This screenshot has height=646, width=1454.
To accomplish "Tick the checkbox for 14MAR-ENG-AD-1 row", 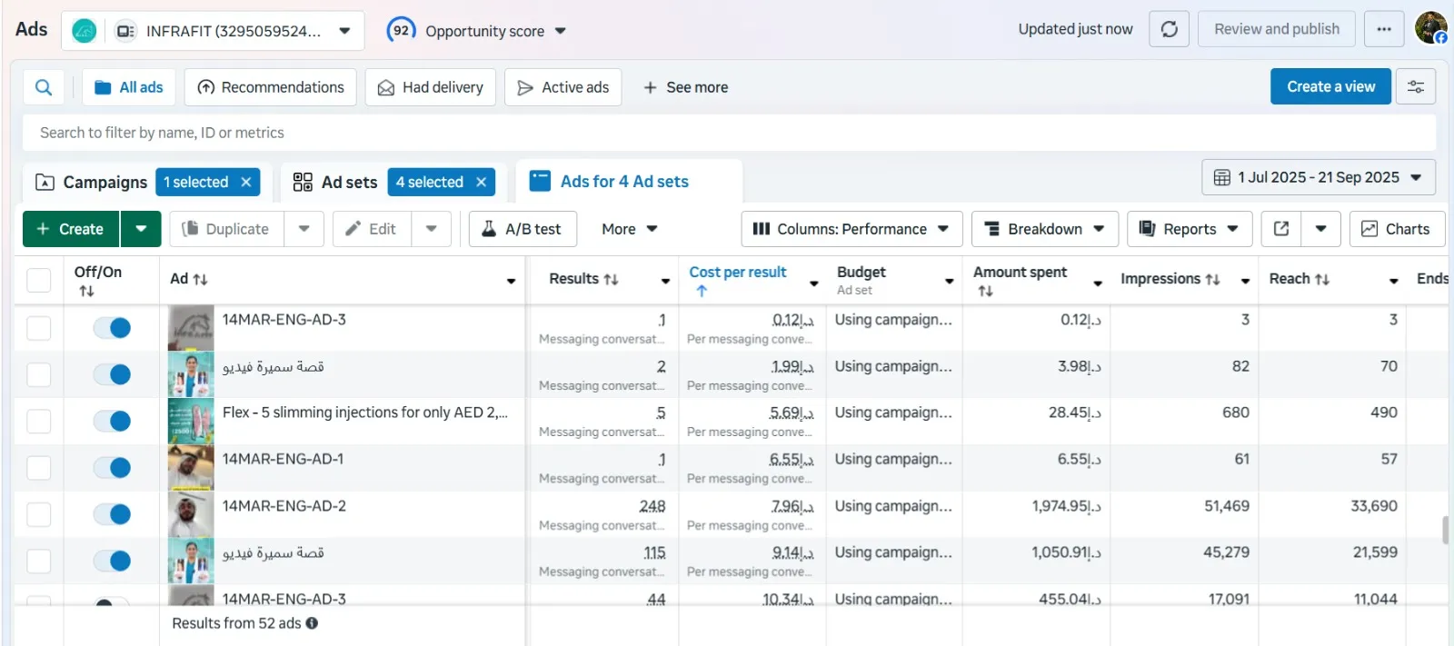I will click(x=38, y=468).
